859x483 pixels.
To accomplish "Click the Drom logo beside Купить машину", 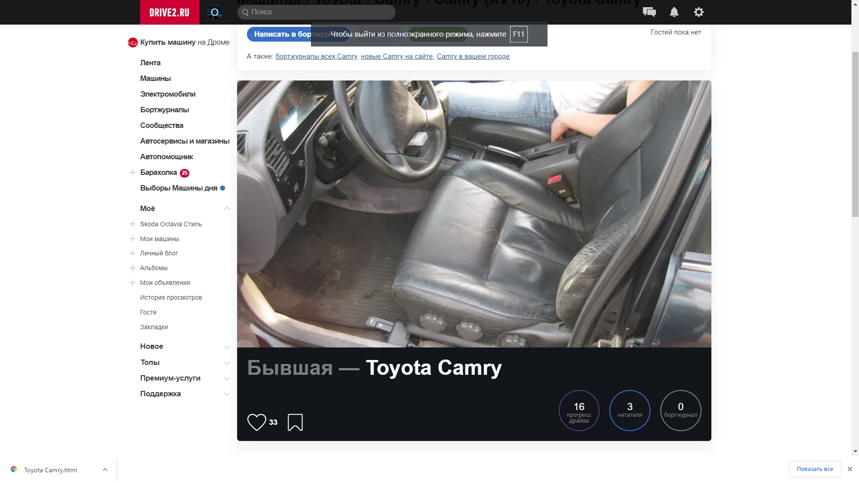I will (132, 42).
